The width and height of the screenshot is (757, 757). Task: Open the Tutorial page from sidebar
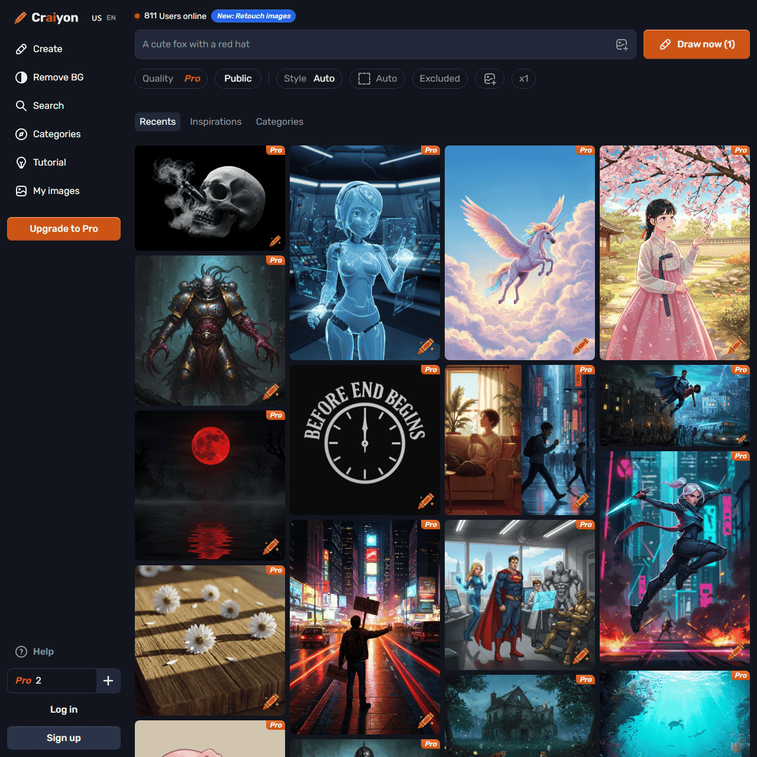49,163
